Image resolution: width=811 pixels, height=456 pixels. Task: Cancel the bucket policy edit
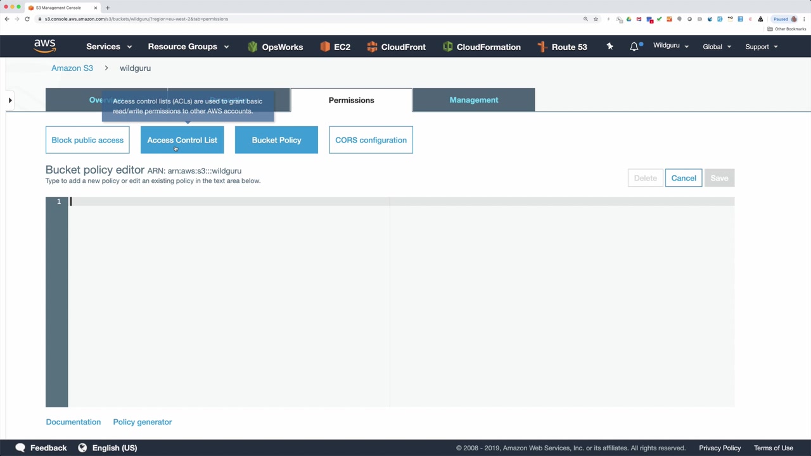click(684, 178)
